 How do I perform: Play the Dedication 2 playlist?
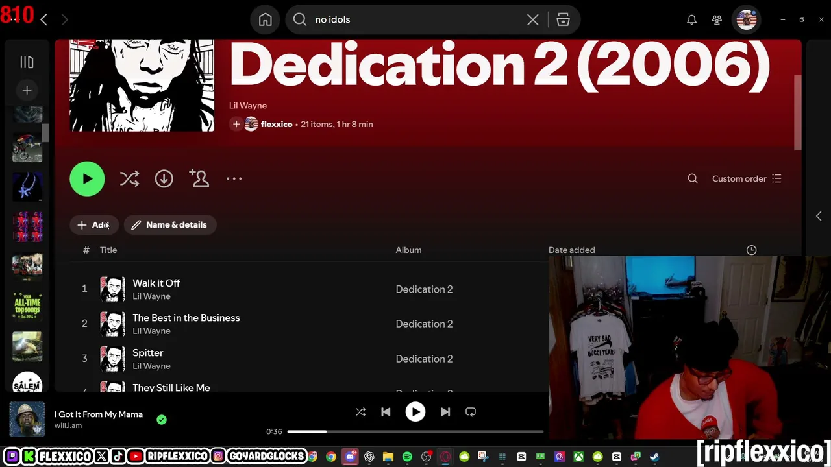(87, 179)
